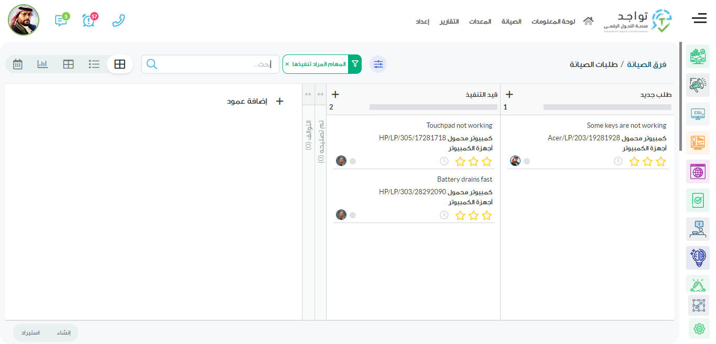Open the phone call icon
The height and width of the screenshot is (344, 716).
pos(119,20)
